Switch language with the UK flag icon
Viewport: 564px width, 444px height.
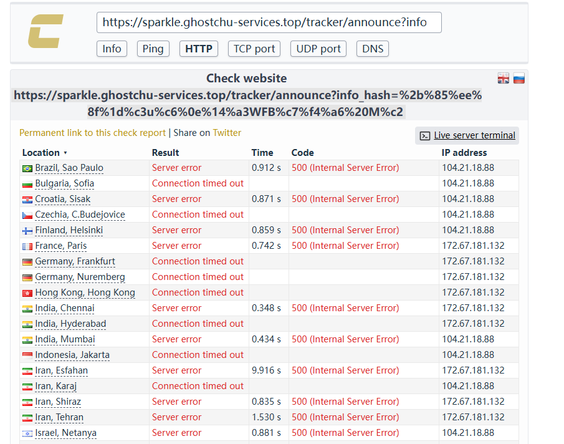(x=504, y=79)
